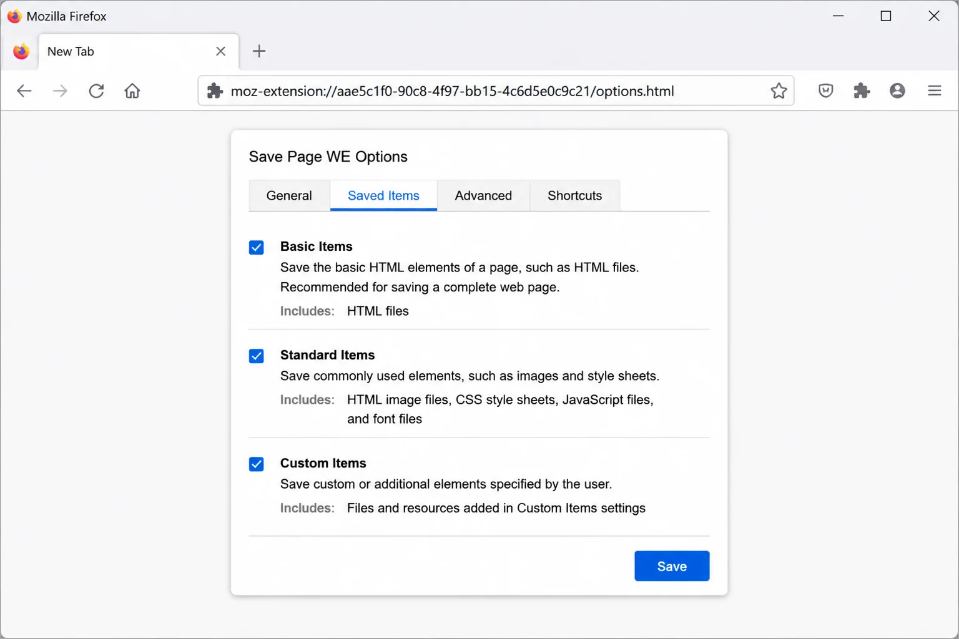Click 'HTML files' includes text

378,311
